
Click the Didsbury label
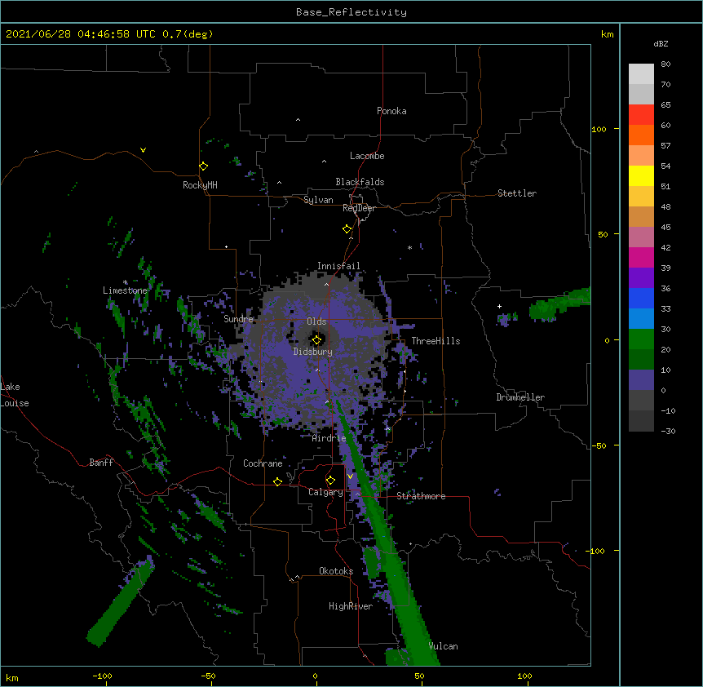(x=313, y=352)
